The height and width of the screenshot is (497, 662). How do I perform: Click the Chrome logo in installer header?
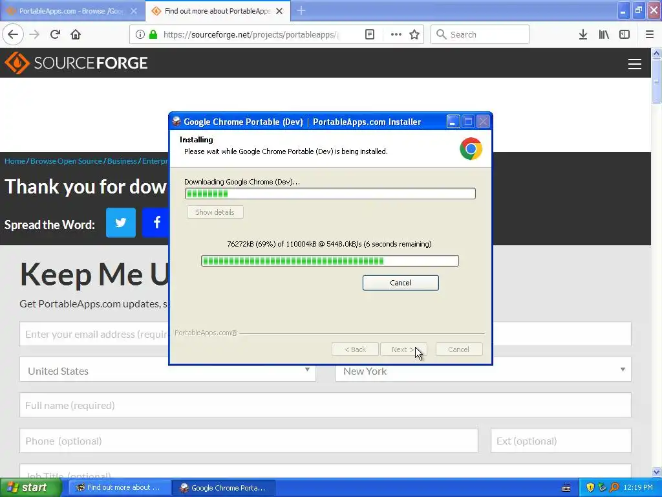(x=471, y=149)
